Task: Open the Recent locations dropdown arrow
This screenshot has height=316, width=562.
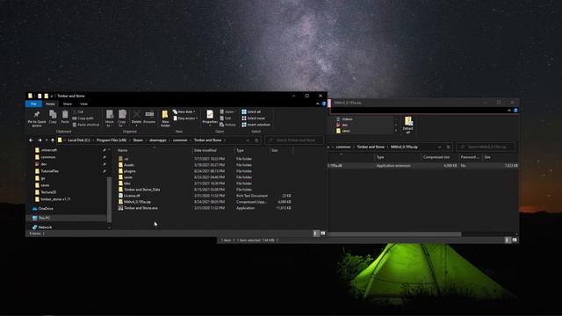Action: 47,140
